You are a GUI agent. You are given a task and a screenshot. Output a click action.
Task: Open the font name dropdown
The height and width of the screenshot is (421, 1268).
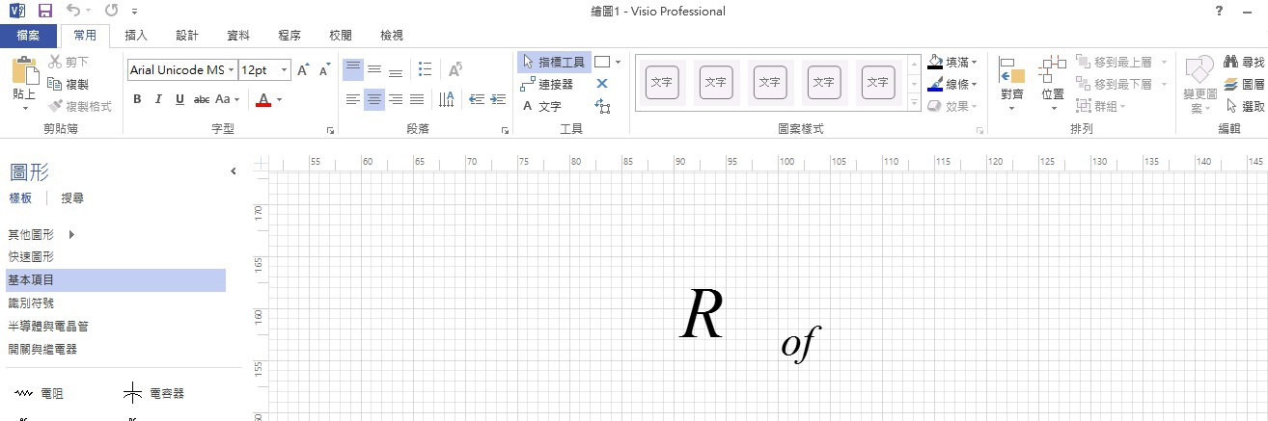(231, 70)
